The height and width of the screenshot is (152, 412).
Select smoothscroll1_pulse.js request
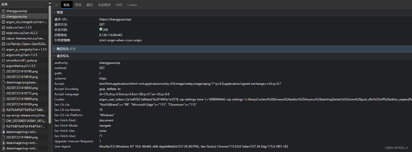[24, 60]
